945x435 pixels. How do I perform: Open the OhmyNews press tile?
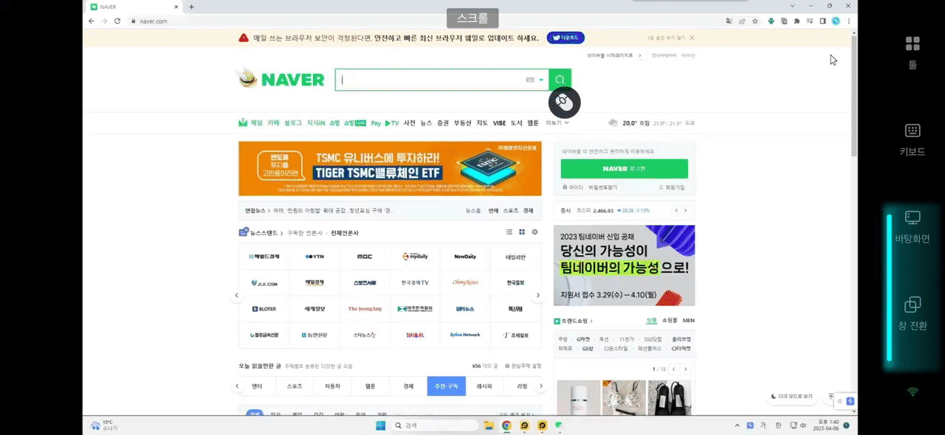tap(465, 282)
